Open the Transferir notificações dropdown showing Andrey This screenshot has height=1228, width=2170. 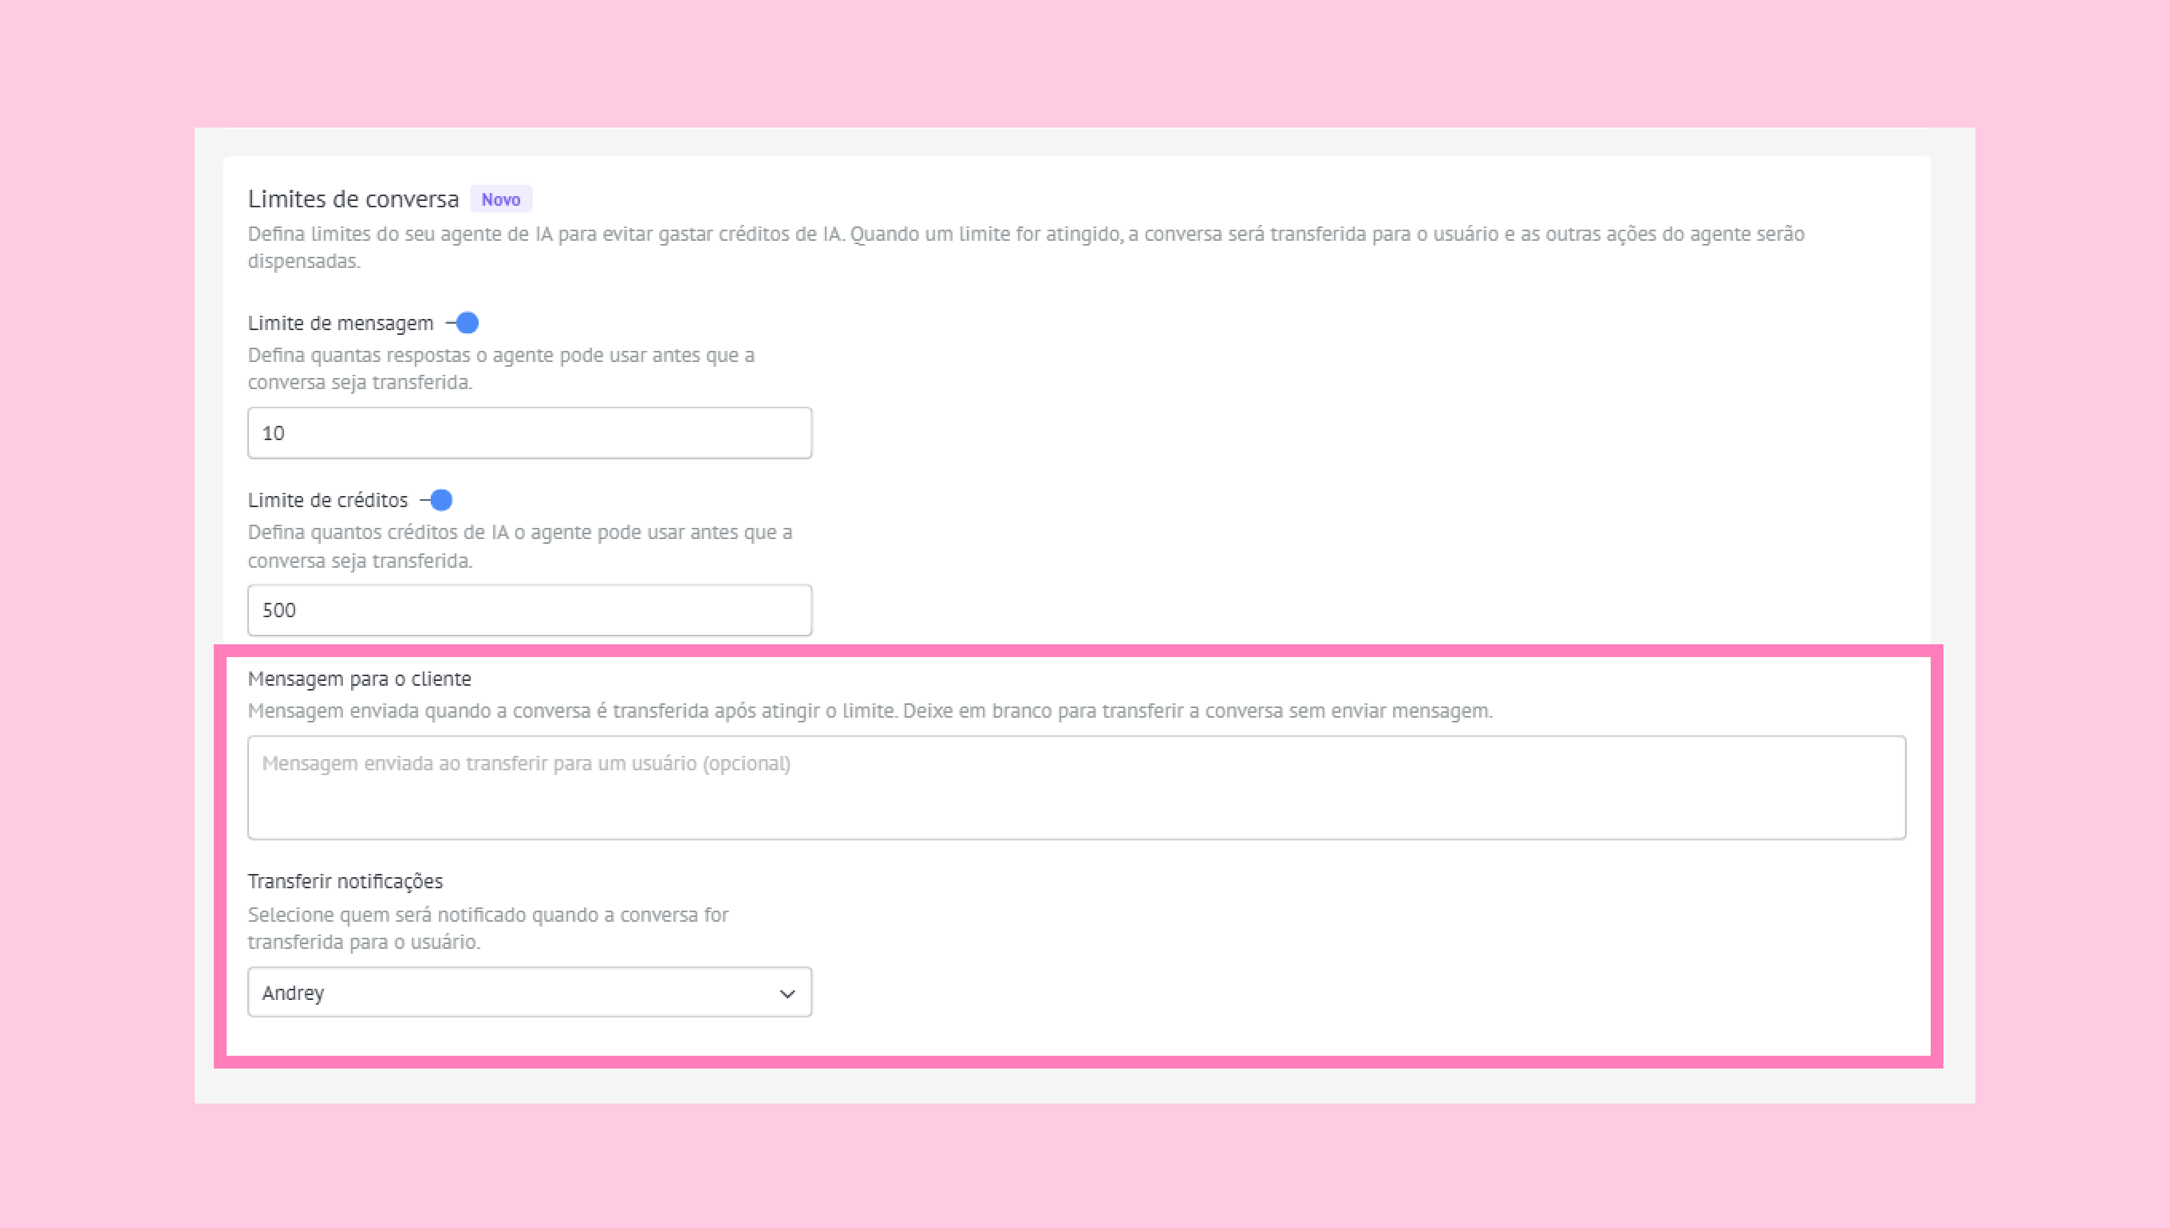(530, 992)
